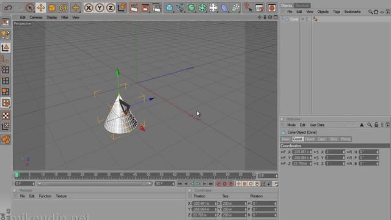Switch to Edges mode icon
Image resolution: width=391 pixels, height=220 pixels.
[5, 81]
